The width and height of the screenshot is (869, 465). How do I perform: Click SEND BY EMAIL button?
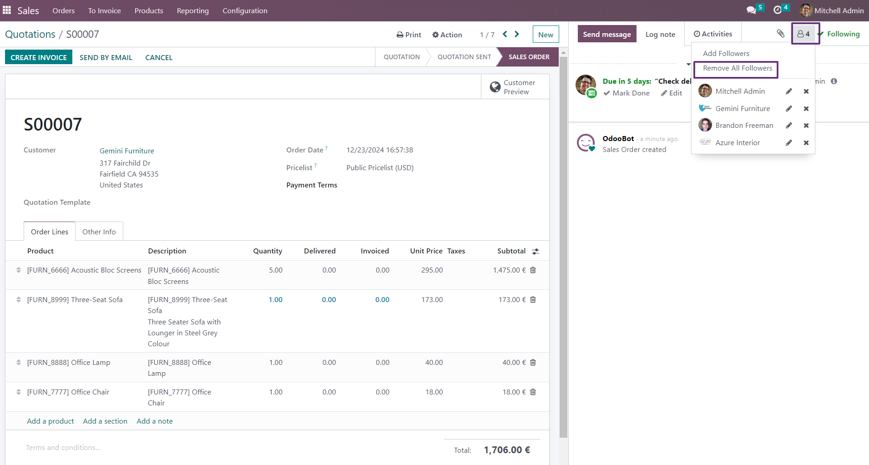click(x=106, y=57)
